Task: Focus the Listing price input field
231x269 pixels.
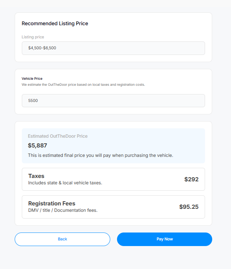Action: 113,48
